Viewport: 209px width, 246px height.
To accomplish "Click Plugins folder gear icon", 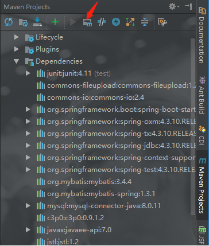I will (x=29, y=50).
